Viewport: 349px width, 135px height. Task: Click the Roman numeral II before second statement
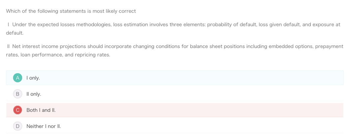click(x=8, y=47)
